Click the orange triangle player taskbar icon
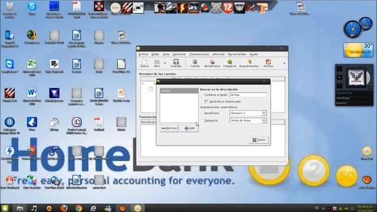 point(49,208)
